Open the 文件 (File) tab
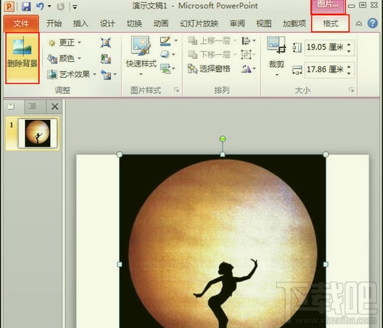The width and height of the screenshot is (383, 328). [21, 24]
